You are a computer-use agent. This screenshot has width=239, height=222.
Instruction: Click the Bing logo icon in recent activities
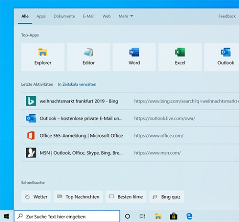31,101
